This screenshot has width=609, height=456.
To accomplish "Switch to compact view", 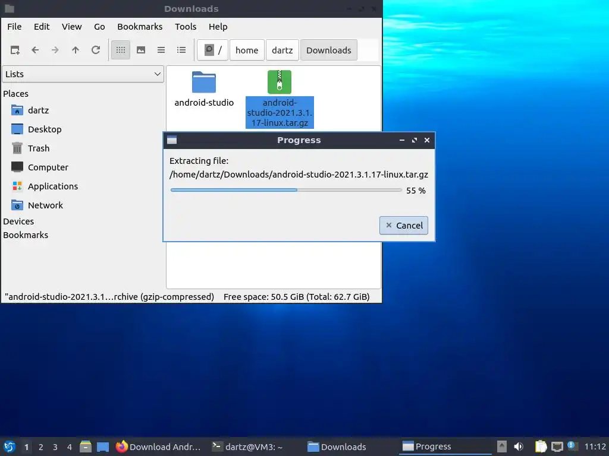I will click(161, 50).
